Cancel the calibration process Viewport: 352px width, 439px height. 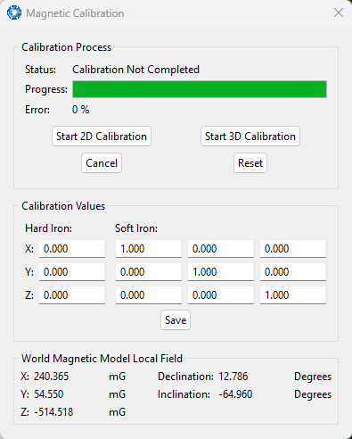coord(102,163)
